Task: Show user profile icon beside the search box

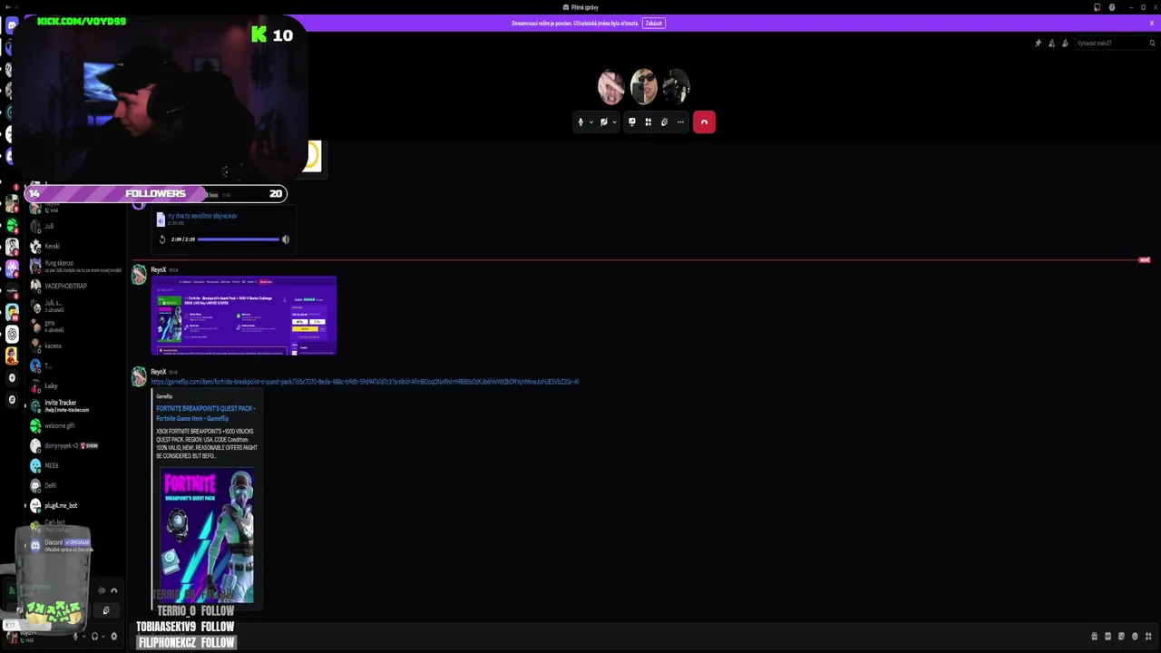Action: pyautogui.click(x=1065, y=43)
